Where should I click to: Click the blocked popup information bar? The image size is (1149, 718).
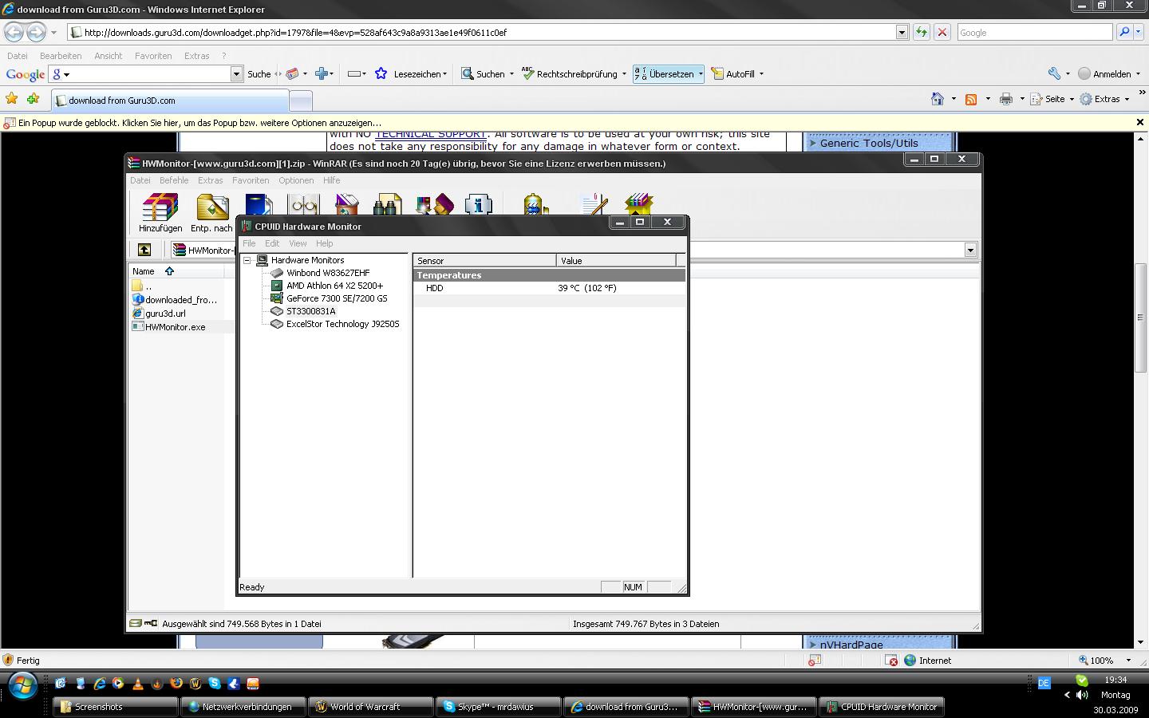click(574, 123)
